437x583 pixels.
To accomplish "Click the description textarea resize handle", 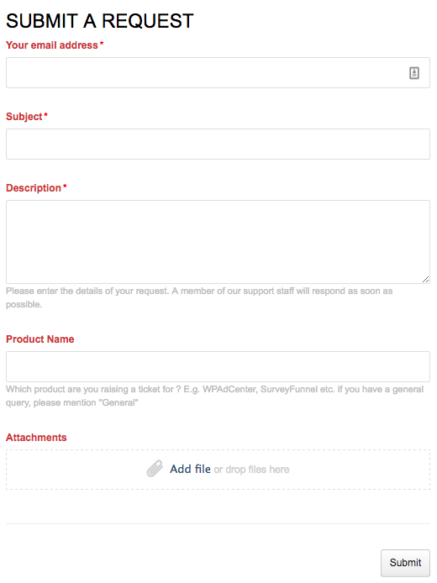I will [x=426, y=279].
